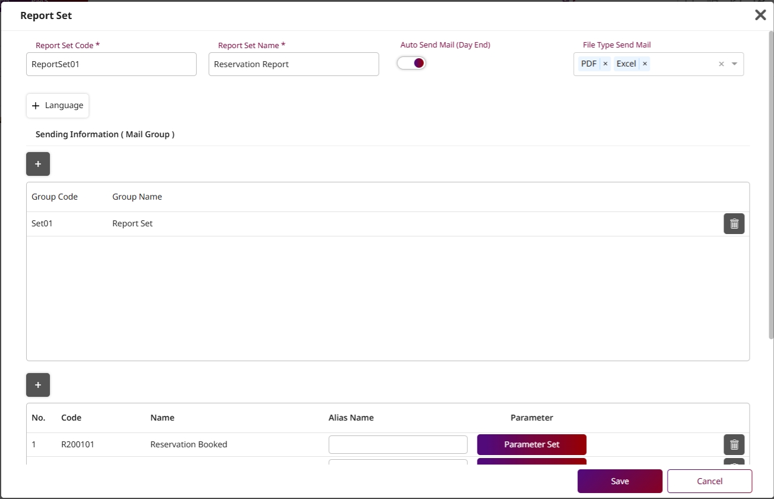The image size is (774, 499).
Task: Delete the Set01 mail group row
Action: click(734, 224)
